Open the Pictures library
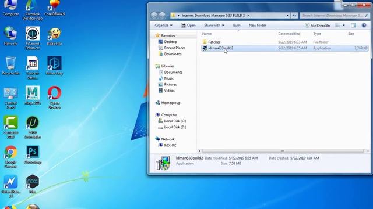 170,85
